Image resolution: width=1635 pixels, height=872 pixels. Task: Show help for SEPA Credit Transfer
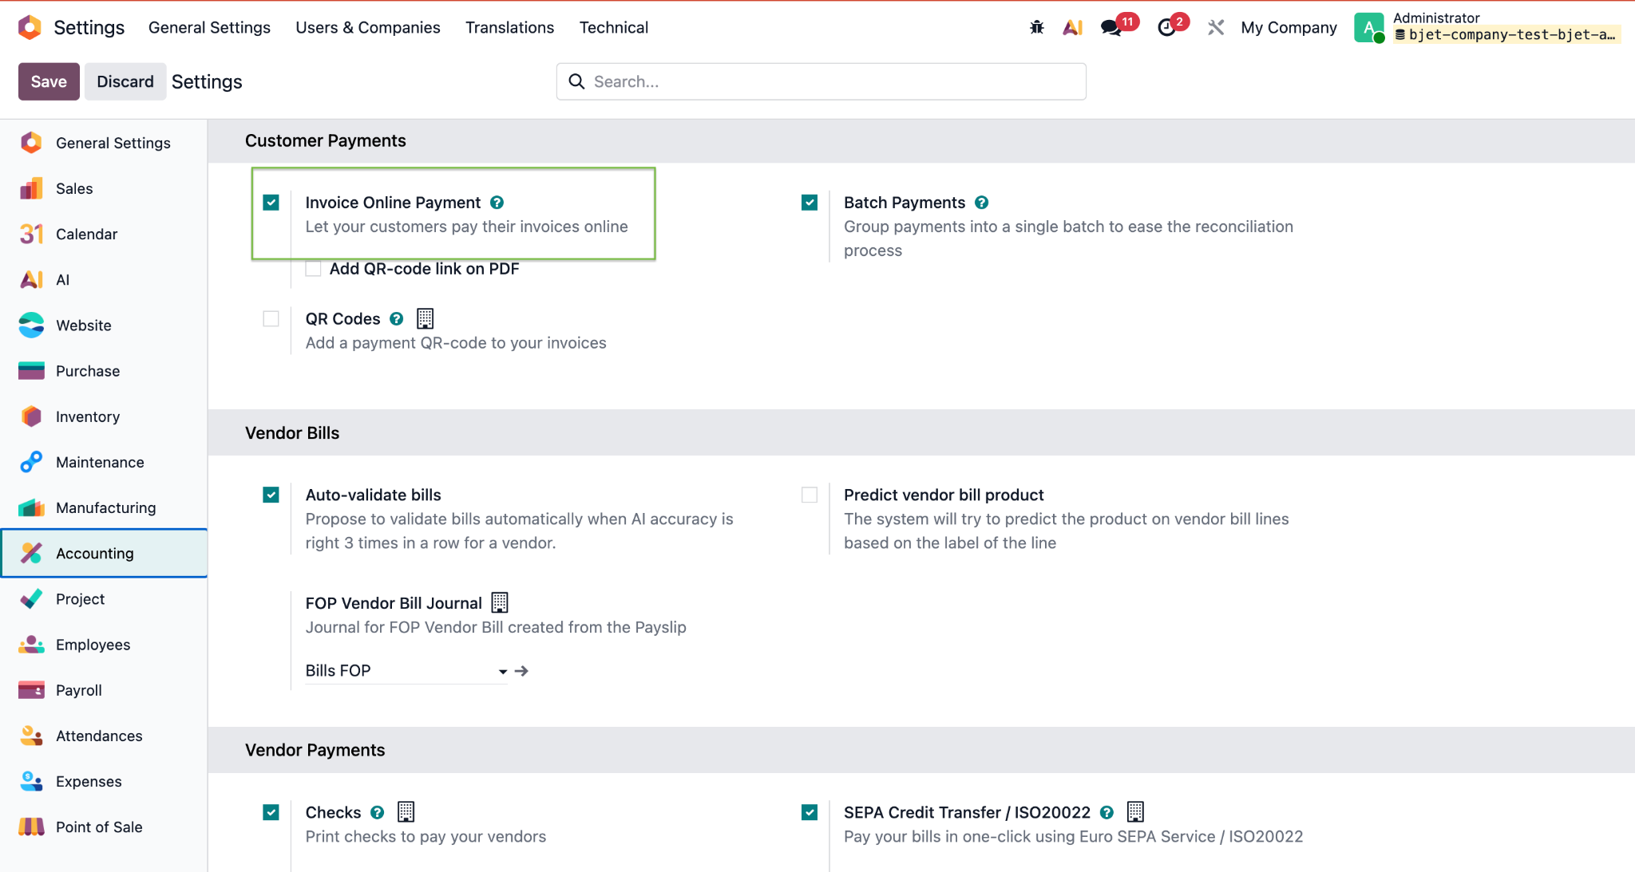1106,812
